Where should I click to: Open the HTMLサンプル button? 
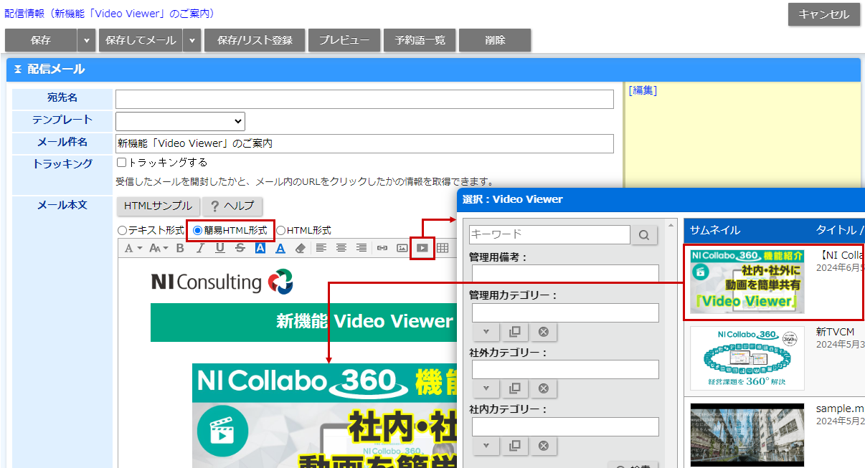click(158, 206)
